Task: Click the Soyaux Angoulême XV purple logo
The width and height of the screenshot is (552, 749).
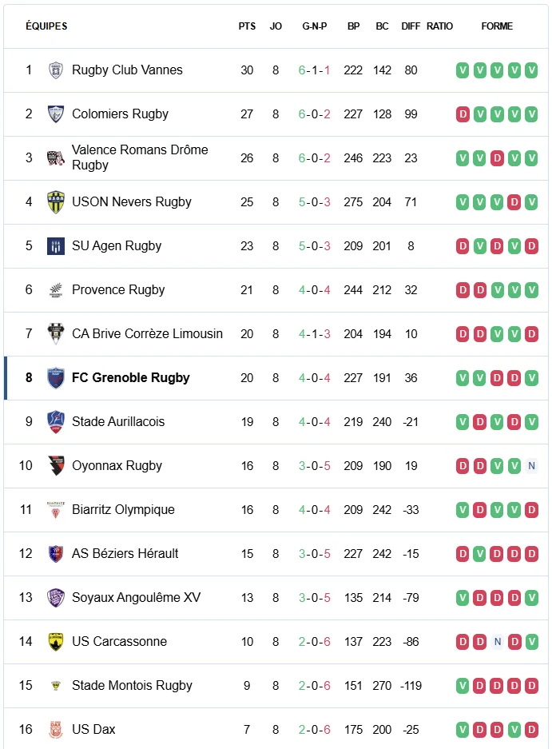Action: click(x=55, y=598)
